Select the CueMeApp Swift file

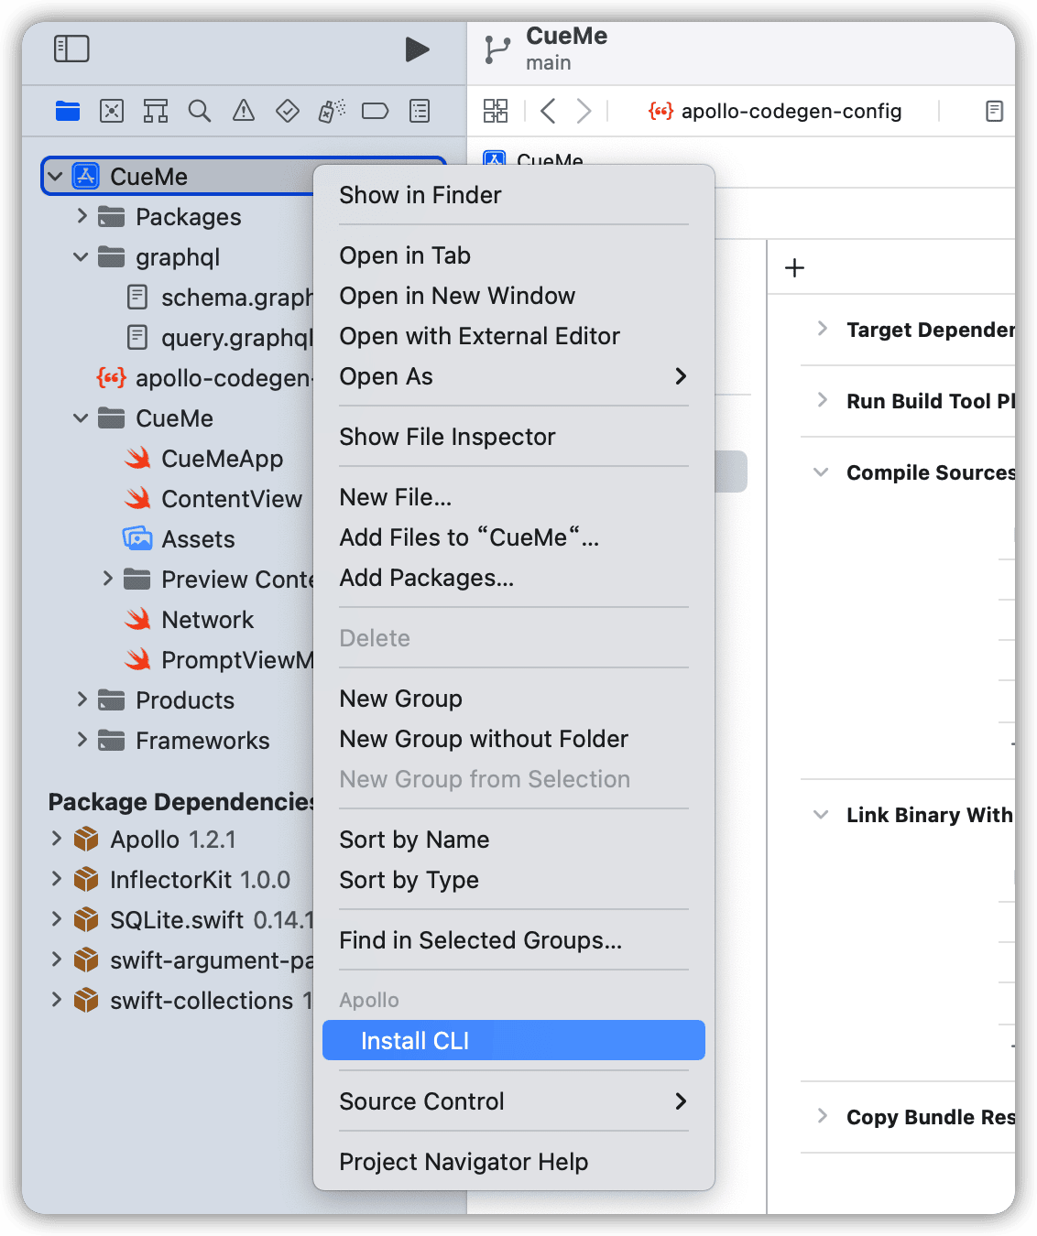point(203,459)
